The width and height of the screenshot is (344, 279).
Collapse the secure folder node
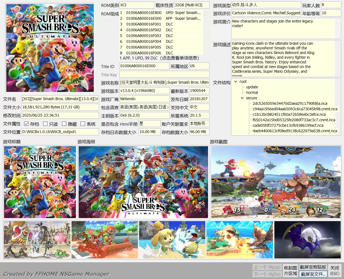coord(242,98)
